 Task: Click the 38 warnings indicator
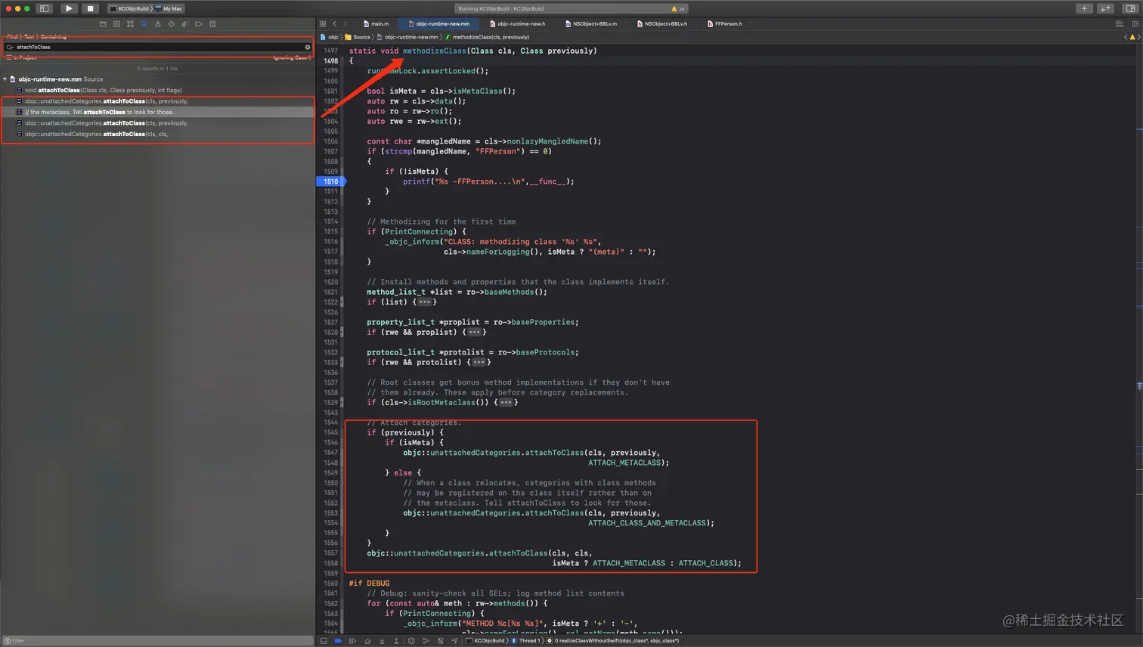point(678,9)
